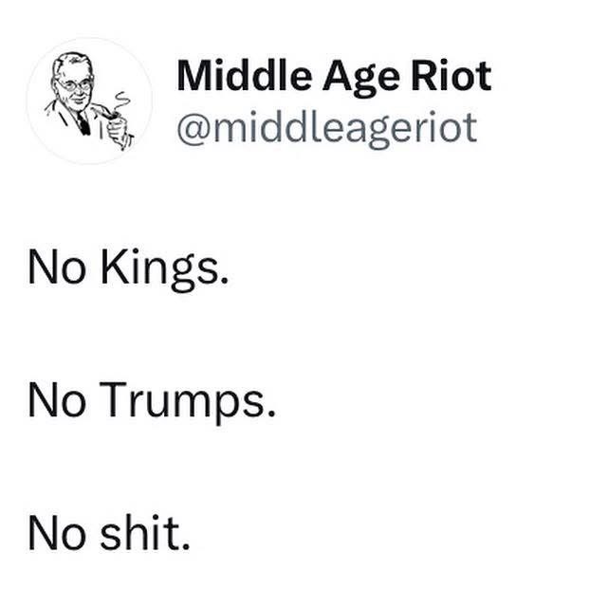Select the "No Trumps." text line
Screen dimensions: 608x607
(x=152, y=403)
